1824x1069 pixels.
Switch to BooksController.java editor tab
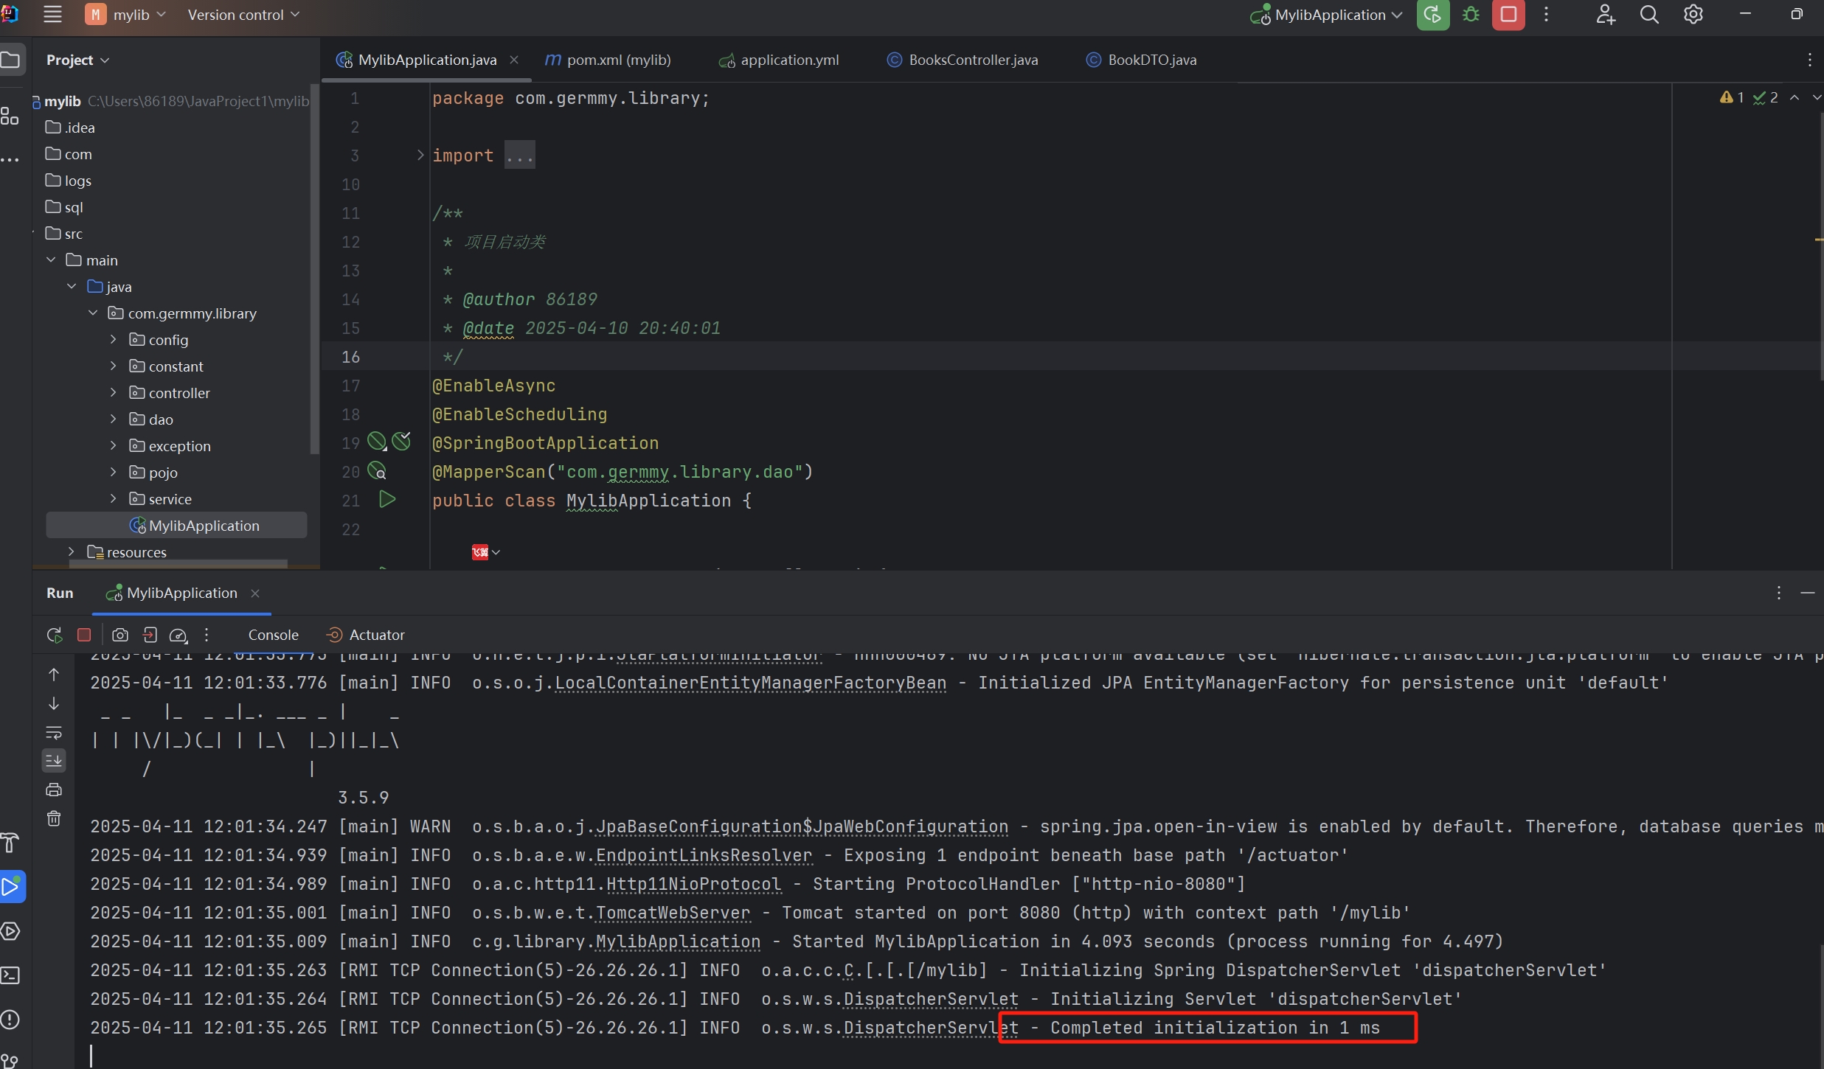[972, 60]
